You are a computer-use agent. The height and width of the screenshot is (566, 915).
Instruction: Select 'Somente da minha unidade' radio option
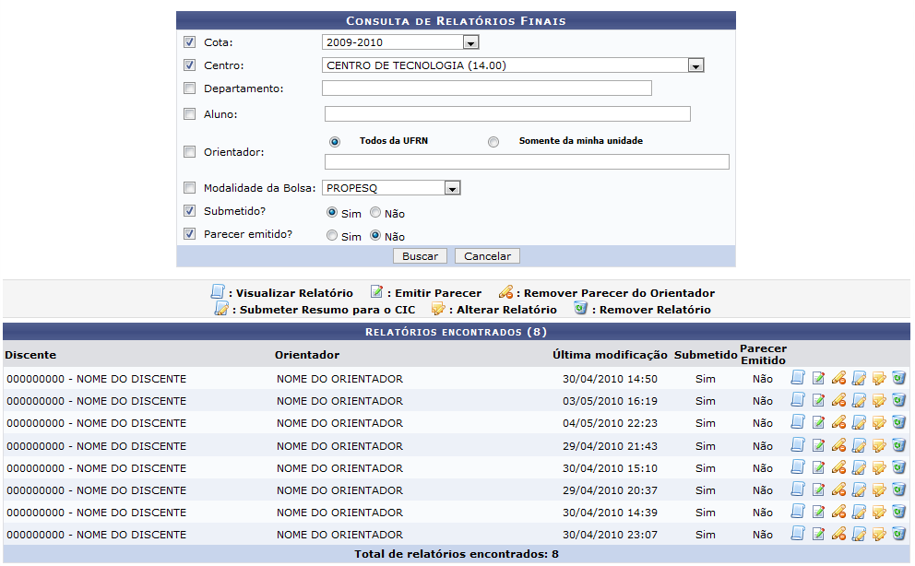tap(493, 142)
